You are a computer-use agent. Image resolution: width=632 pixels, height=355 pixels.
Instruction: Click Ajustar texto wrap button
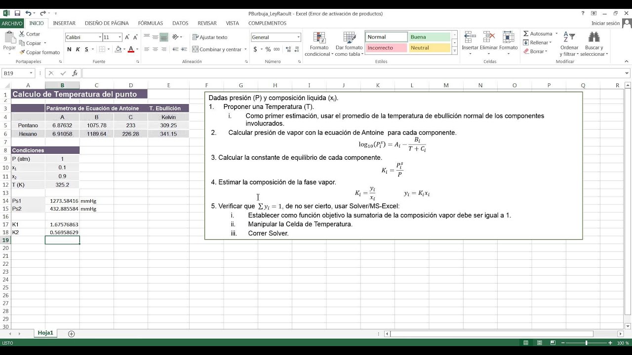pyautogui.click(x=210, y=37)
